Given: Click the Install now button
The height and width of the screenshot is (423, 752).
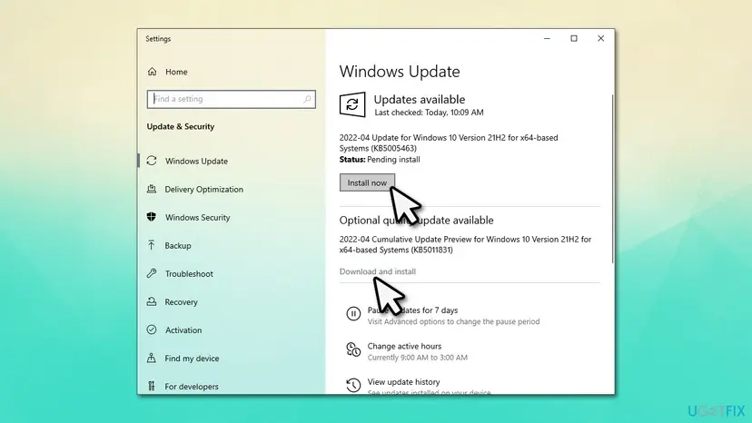Looking at the screenshot, I should pyautogui.click(x=367, y=182).
